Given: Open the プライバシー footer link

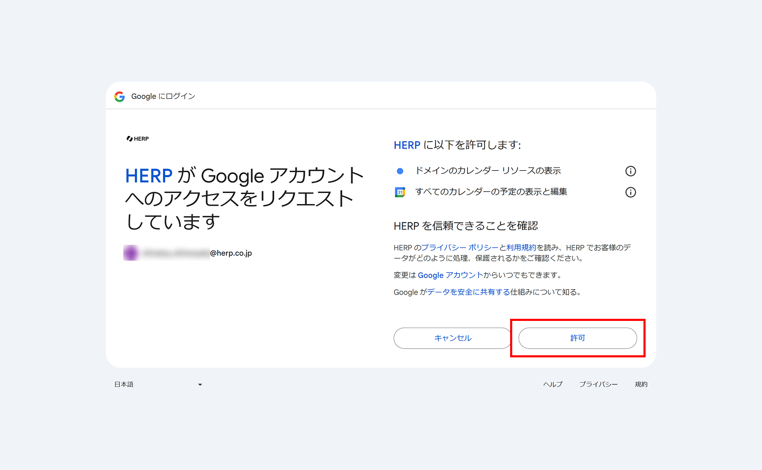Looking at the screenshot, I should point(598,384).
